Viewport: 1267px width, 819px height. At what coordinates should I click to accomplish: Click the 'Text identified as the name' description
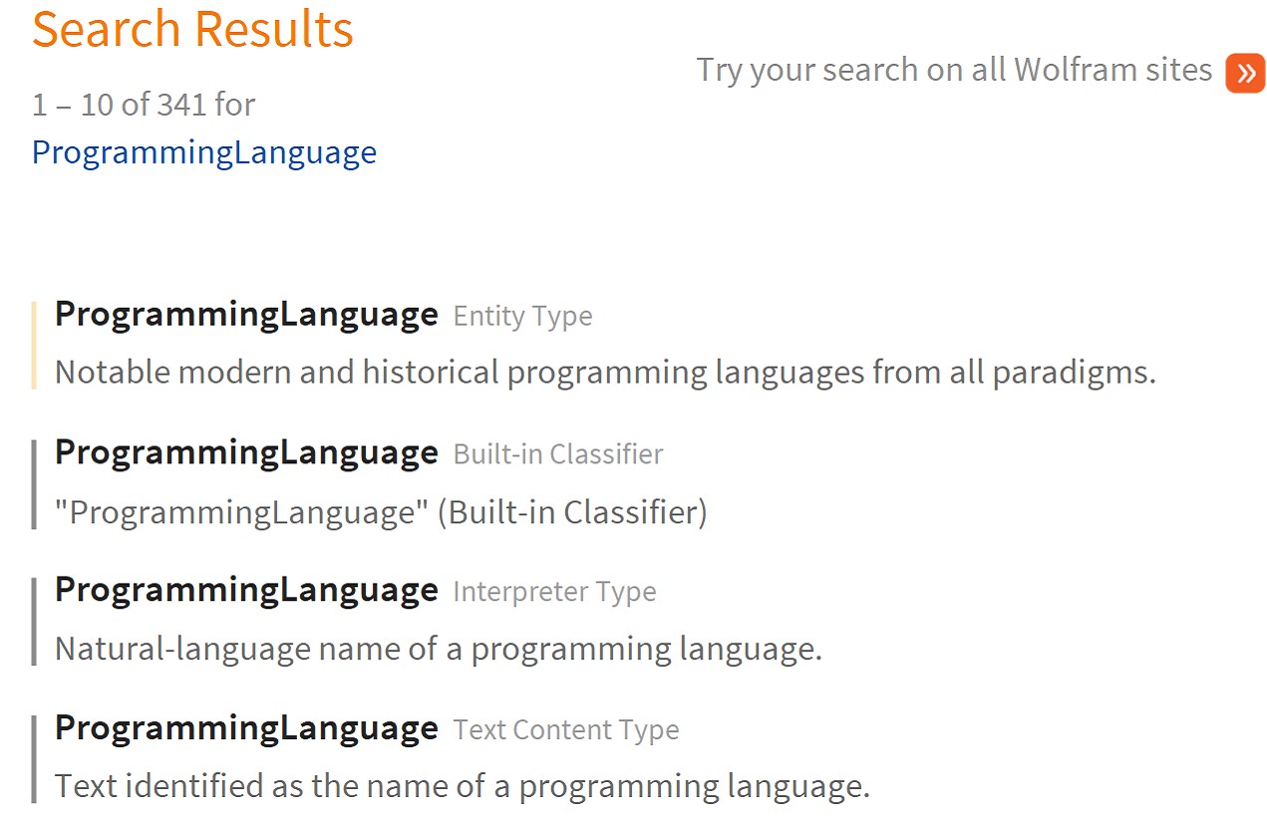click(x=463, y=787)
